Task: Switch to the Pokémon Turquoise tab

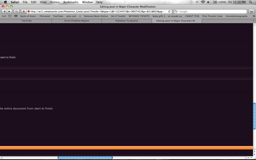Action: pyautogui.click(x=126, y=21)
